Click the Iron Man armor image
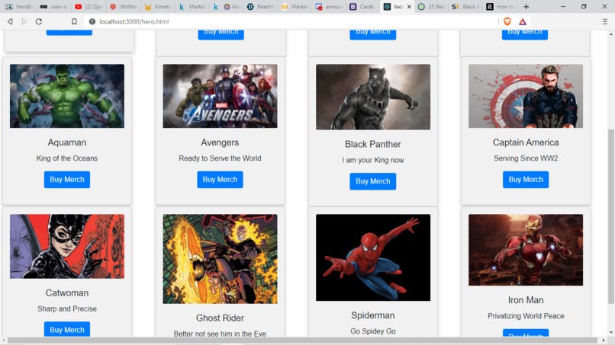The image size is (615, 345). (x=526, y=250)
